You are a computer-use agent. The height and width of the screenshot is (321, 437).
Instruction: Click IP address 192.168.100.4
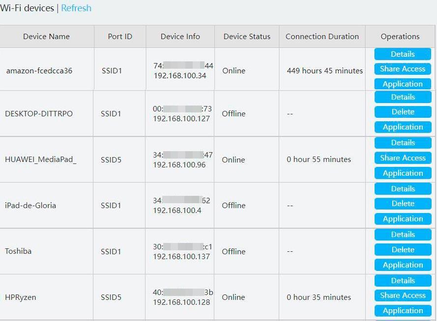(x=177, y=210)
